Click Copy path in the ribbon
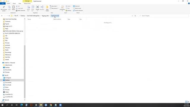The image size is (190, 107). coord(19,8)
